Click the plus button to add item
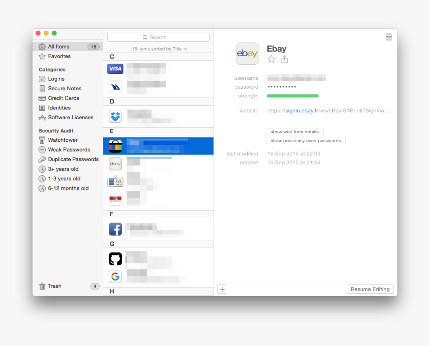Viewport: 430px width, 346px height. coord(222,289)
